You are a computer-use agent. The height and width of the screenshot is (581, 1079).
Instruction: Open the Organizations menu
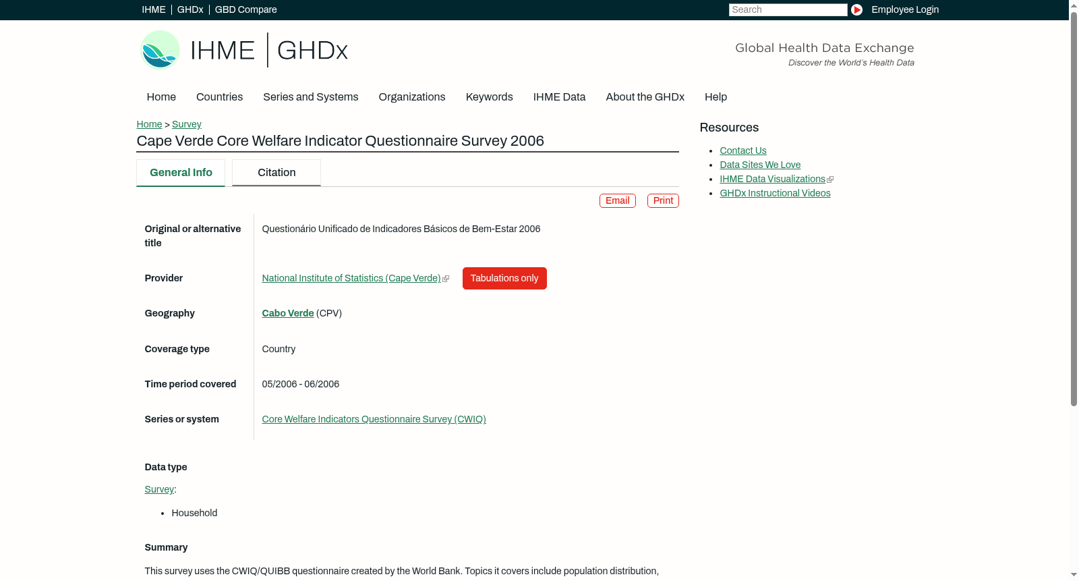tap(412, 96)
